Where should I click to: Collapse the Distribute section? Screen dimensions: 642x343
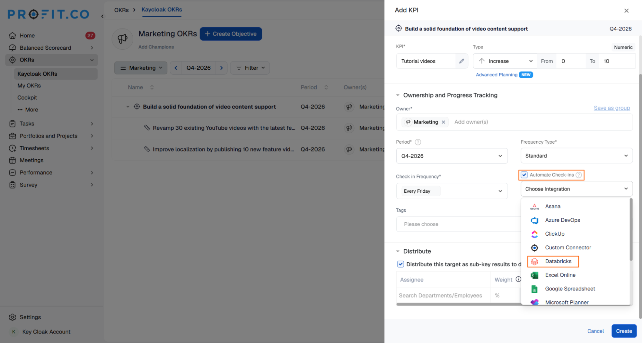pos(398,251)
